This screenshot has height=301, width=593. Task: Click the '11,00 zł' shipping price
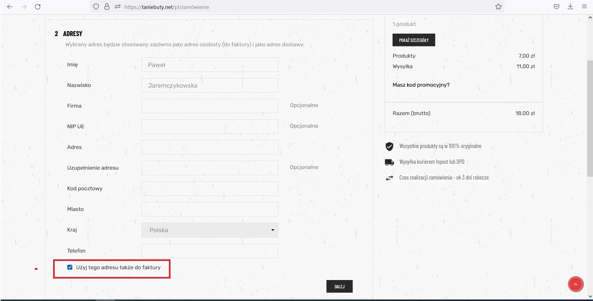(x=526, y=66)
